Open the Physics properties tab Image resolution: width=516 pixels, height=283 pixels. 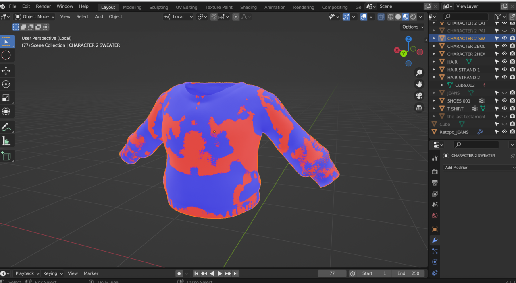[435, 262]
